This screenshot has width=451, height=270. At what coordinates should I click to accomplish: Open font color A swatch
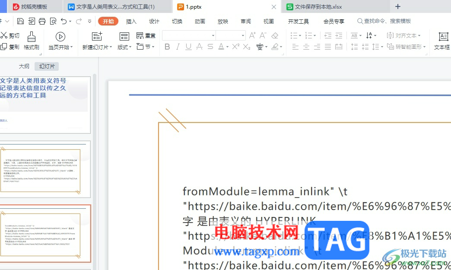(x=221, y=47)
